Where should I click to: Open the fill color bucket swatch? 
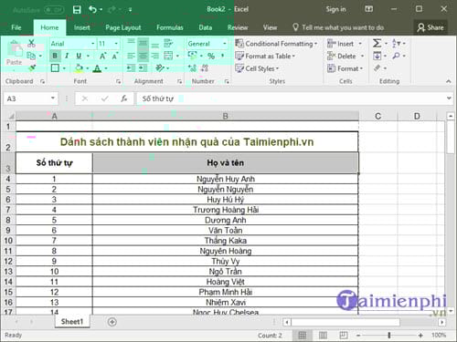[79, 68]
